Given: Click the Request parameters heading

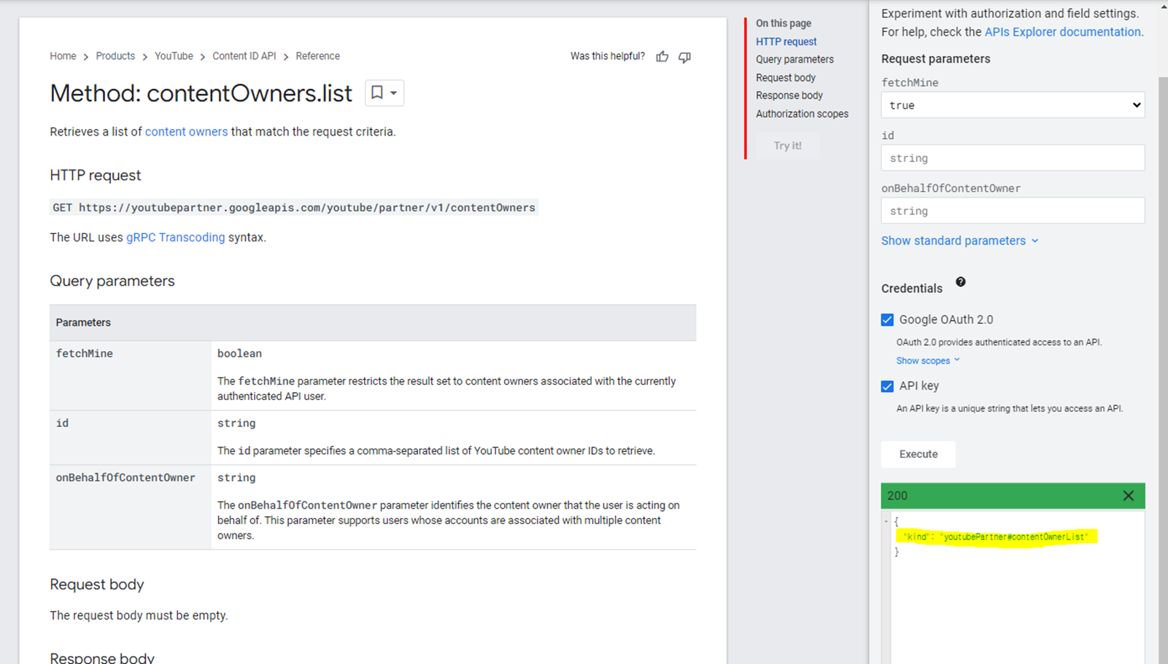Looking at the screenshot, I should [936, 59].
